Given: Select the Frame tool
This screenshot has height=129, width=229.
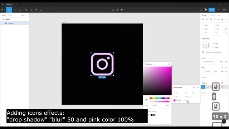Looking at the screenshot, I should tap(14, 10).
